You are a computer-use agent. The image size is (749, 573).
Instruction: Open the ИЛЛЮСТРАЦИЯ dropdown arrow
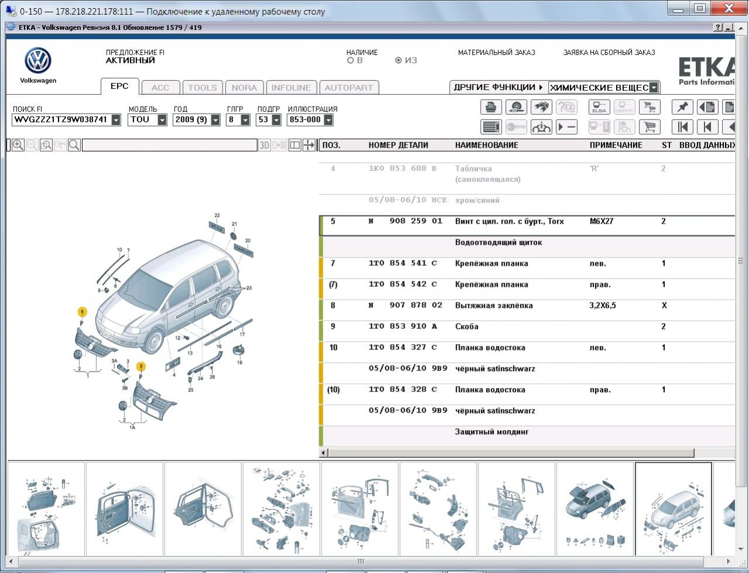328,120
